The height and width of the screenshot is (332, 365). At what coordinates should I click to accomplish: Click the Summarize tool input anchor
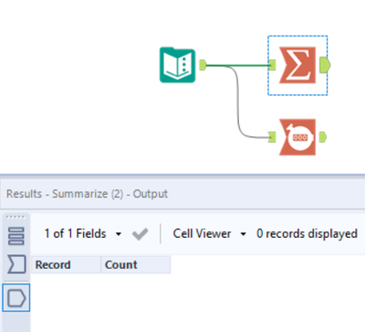point(272,65)
